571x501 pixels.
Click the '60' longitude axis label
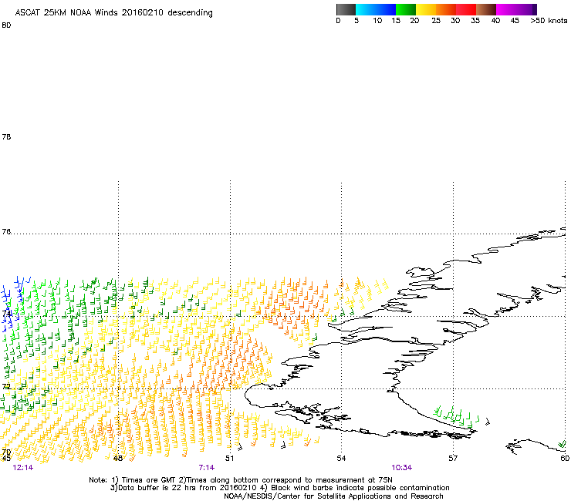click(565, 458)
